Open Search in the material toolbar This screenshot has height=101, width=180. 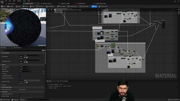coord(25,6)
